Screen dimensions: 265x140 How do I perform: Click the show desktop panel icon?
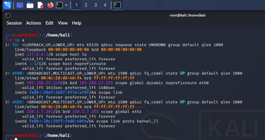[x=20, y=5]
